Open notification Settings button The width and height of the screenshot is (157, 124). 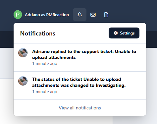point(124,33)
